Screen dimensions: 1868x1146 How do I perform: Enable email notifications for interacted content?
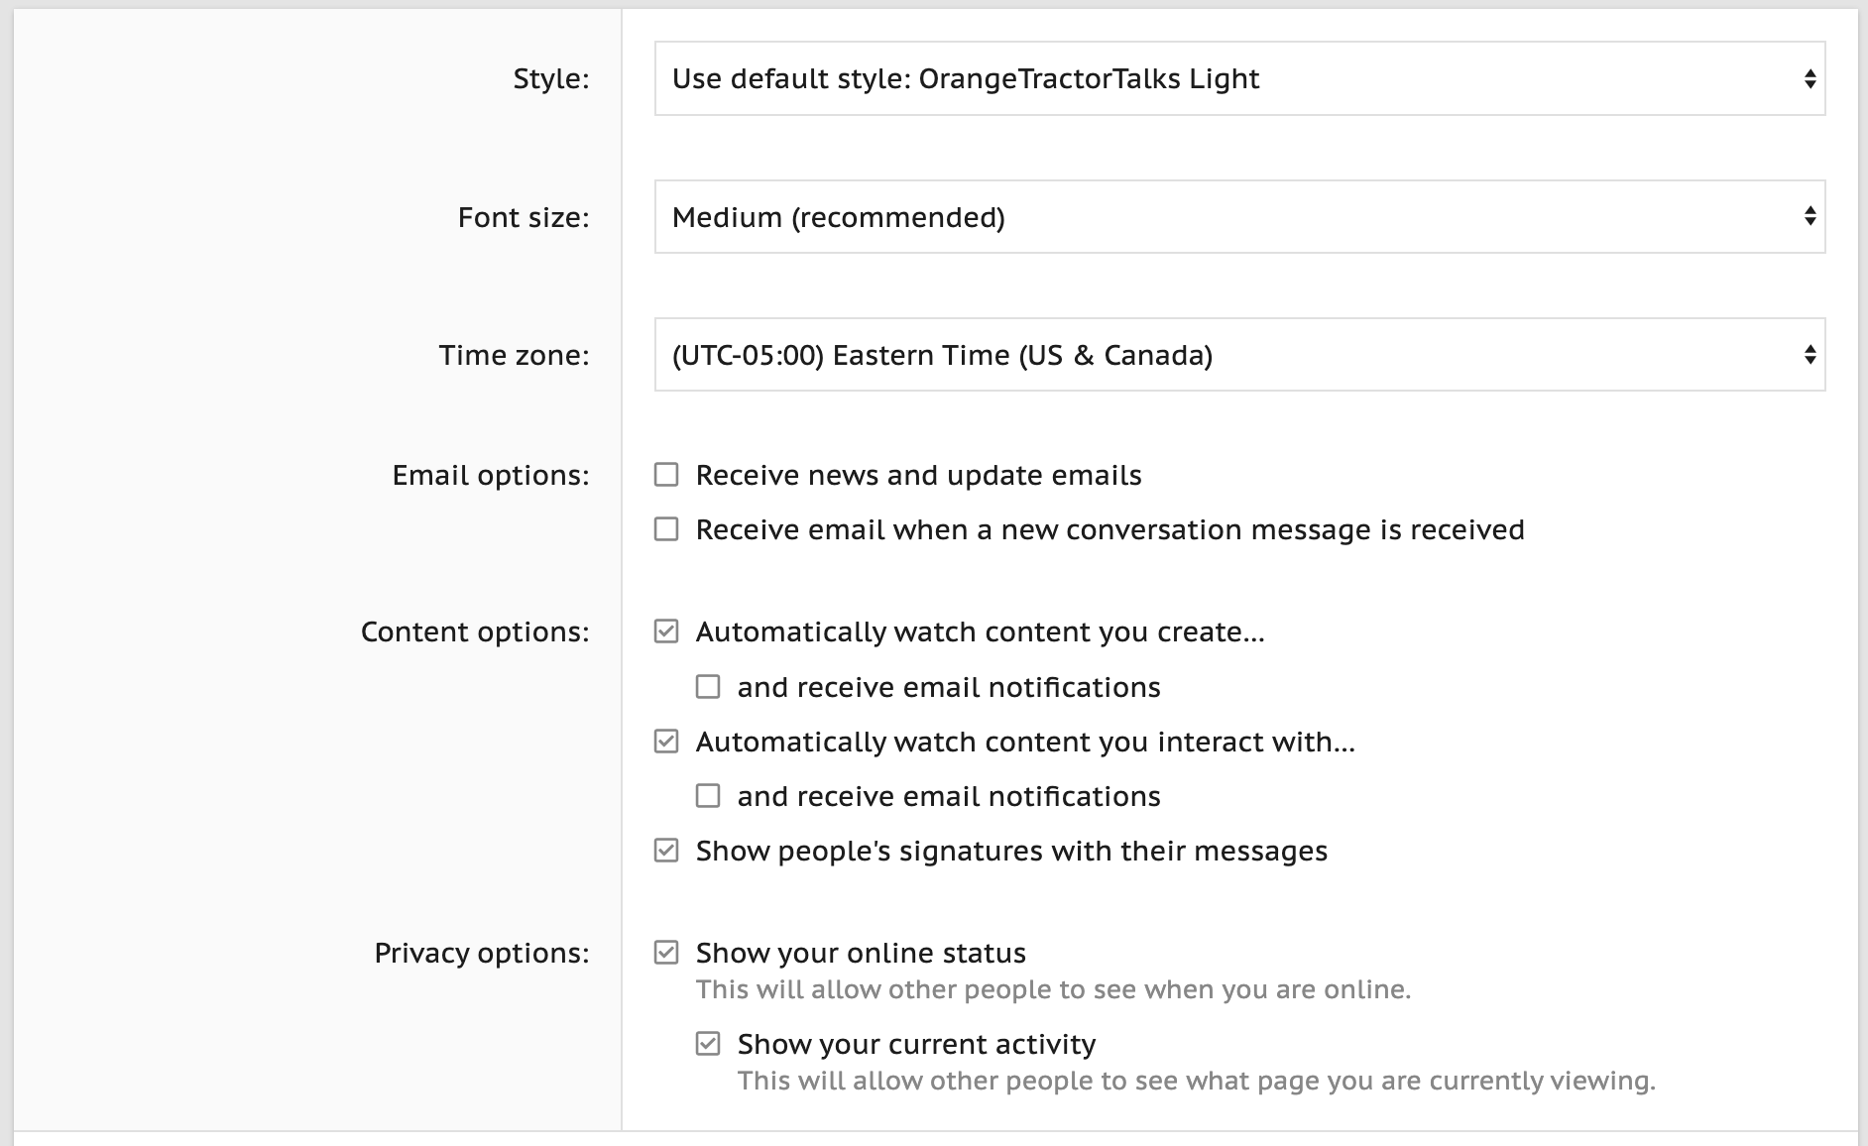(x=708, y=796)
